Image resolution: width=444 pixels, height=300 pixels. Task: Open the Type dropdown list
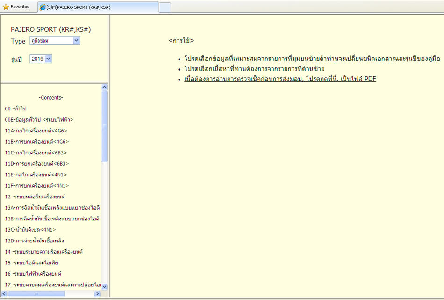76,41
